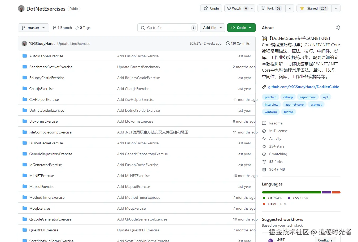Open 130 Commits history
This screenshot has height=242, width=358.
point(238,44)
